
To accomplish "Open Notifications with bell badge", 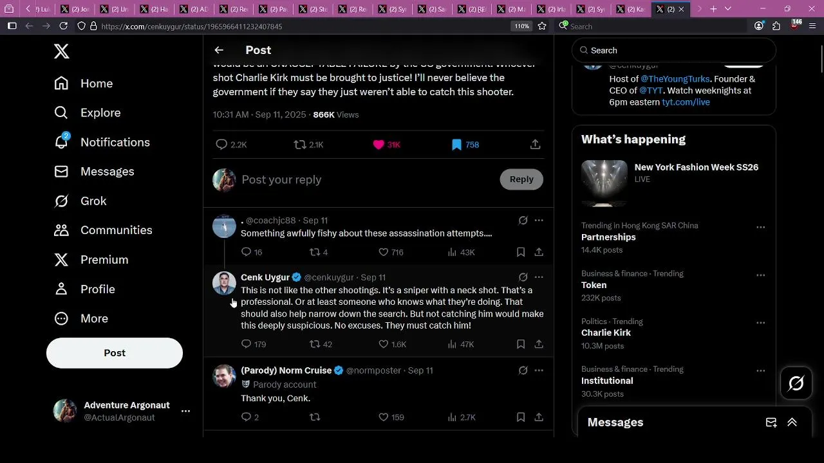I will pos(102,142).
